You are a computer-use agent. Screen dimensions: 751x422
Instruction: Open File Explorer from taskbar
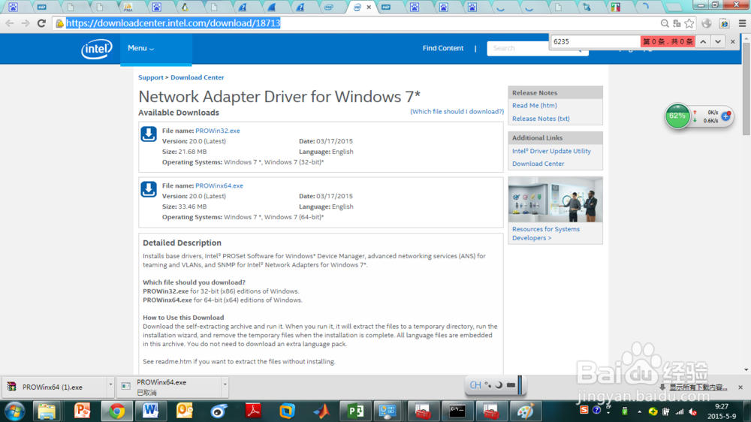coord(47,411)
